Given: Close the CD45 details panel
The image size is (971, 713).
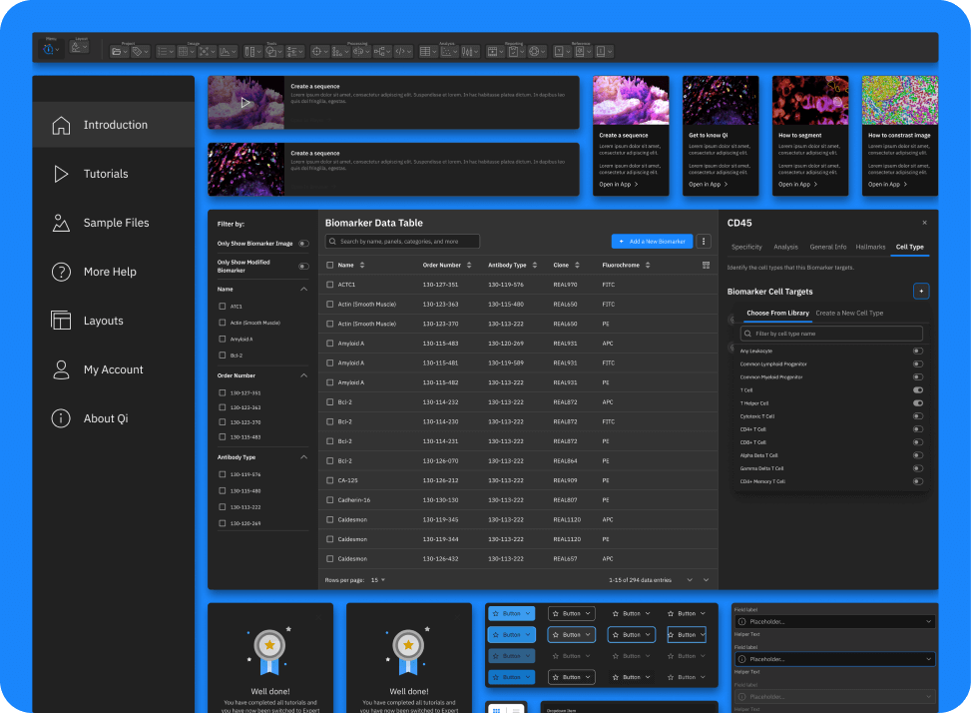Looking at the screenshot, I should (x=924, y=223).
